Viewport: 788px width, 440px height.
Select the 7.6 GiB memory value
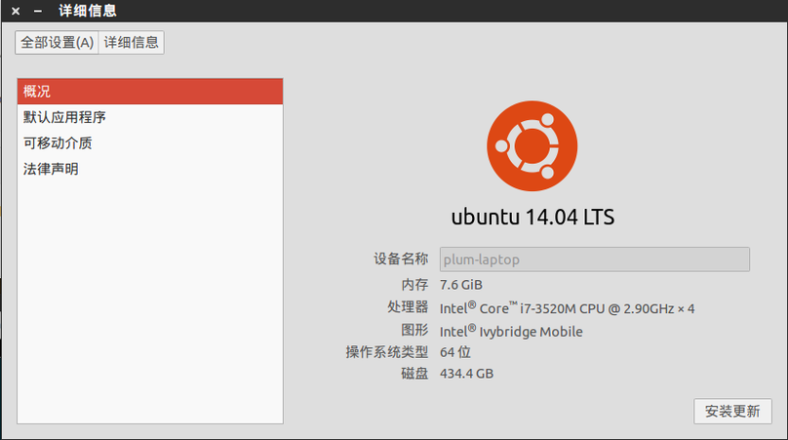click(461, 285)
